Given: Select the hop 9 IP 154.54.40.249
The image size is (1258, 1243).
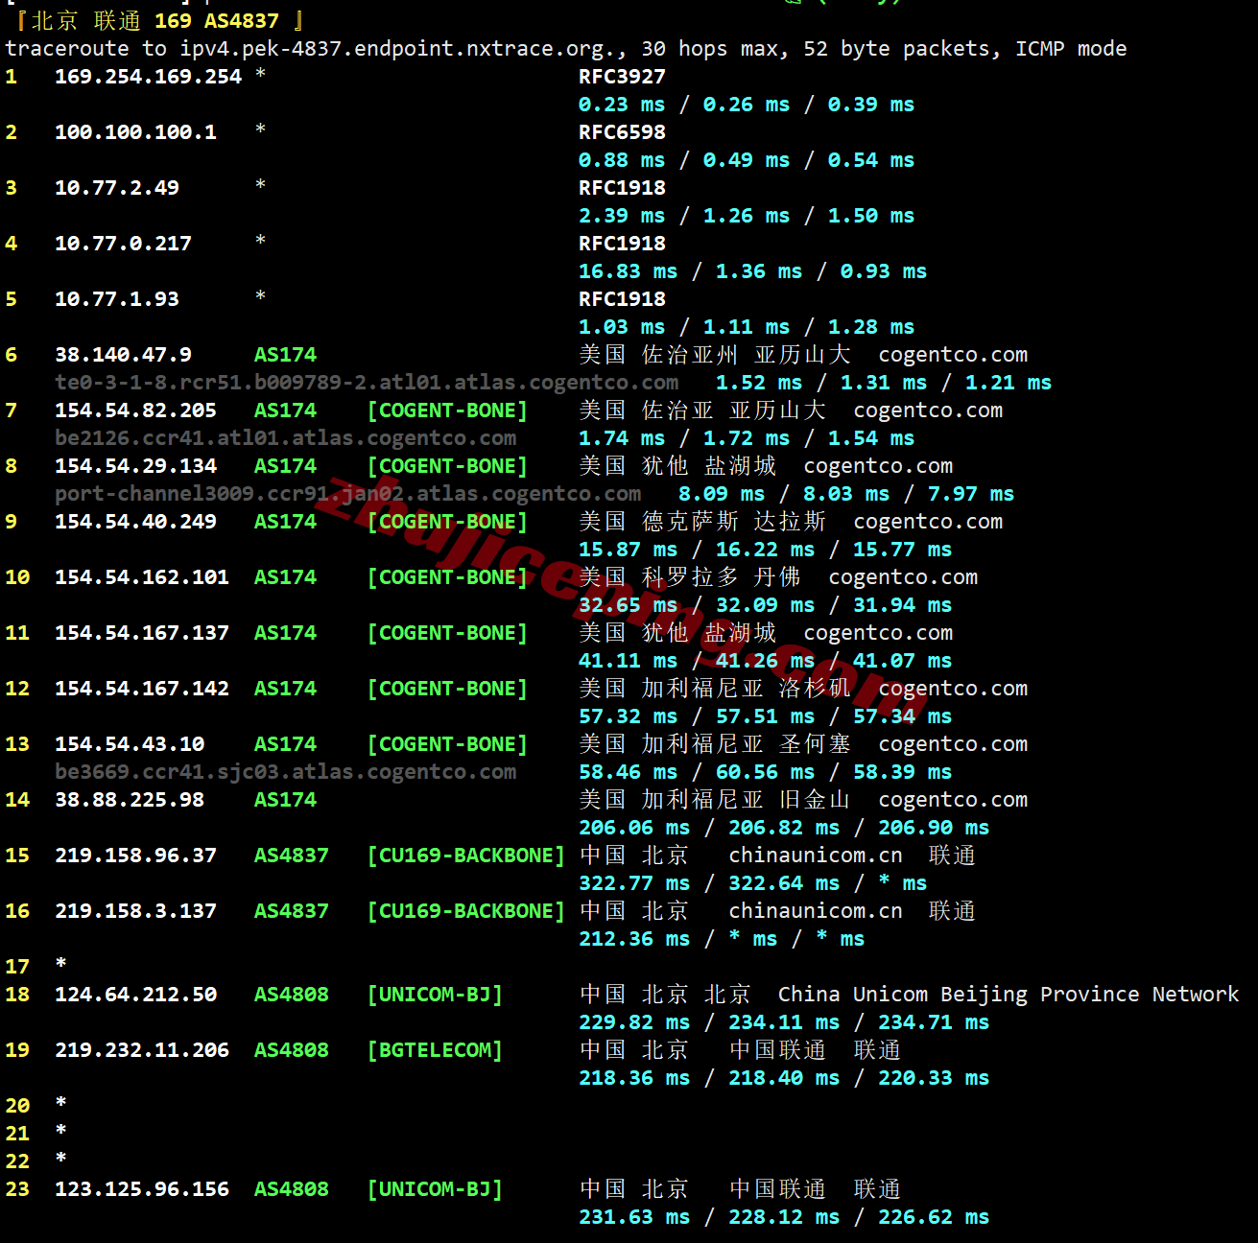Looking at the screenshot, I should [x=135, y=522].
